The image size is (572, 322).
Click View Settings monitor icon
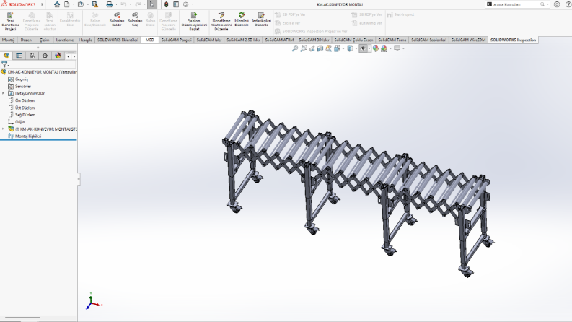pos(397,48)
